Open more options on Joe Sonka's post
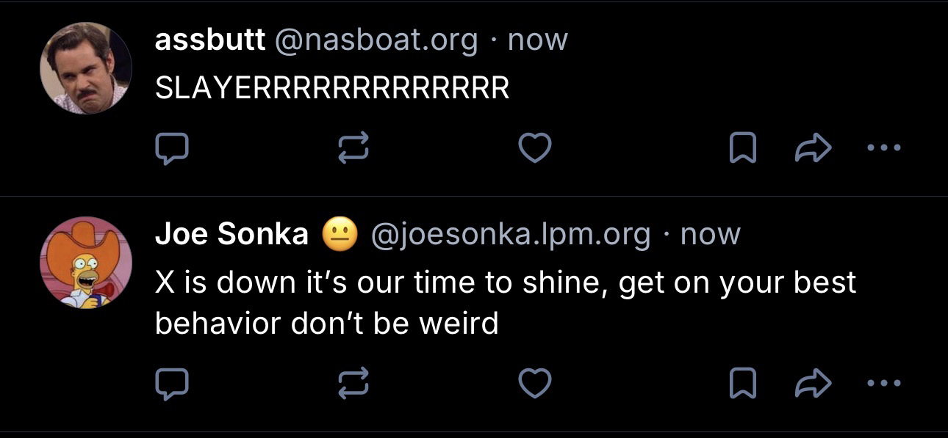 pos(883,382)
